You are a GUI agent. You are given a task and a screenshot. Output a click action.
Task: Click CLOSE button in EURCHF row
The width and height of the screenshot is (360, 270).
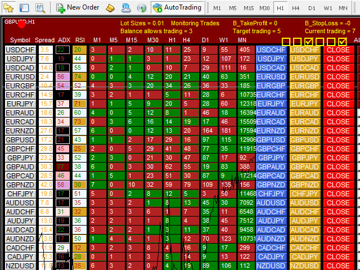coord(339,95)
